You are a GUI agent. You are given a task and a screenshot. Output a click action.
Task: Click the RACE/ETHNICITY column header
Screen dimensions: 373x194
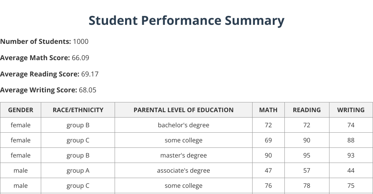point(78,110)
